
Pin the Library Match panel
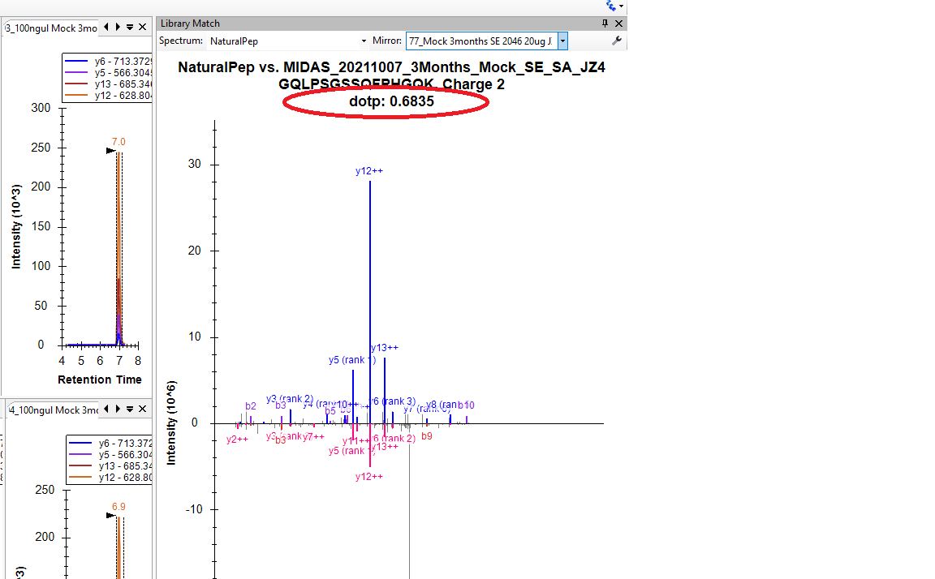(x=605, y=24)
